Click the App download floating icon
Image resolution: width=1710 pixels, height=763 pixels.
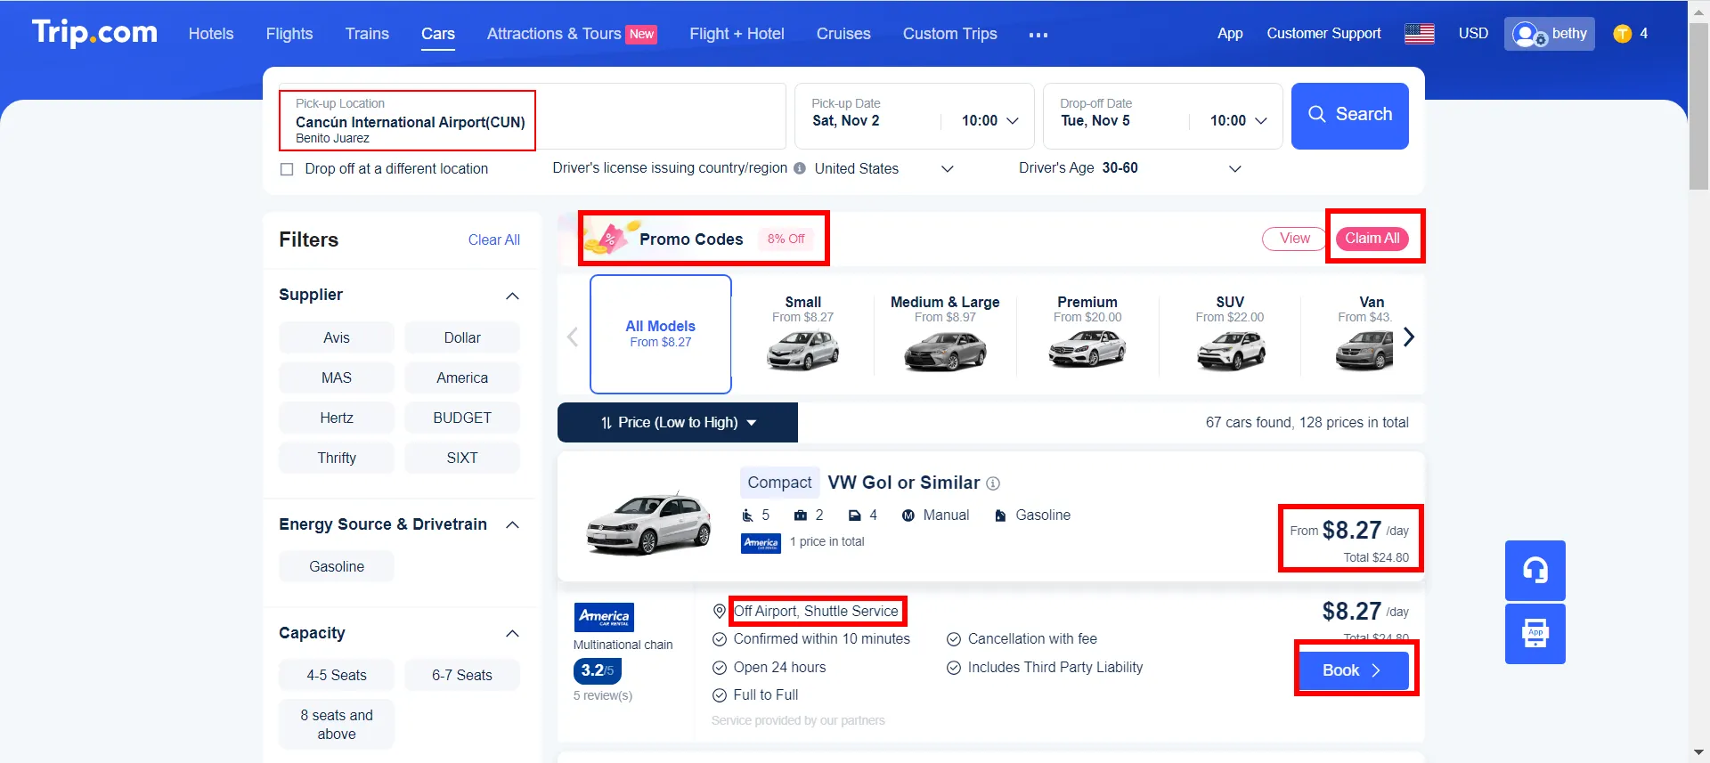tap(1535, 634)
